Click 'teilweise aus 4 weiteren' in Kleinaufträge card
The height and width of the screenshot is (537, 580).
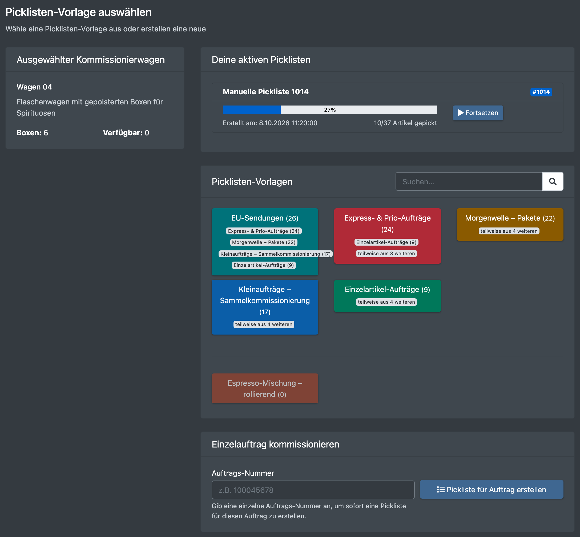(264, 324)
